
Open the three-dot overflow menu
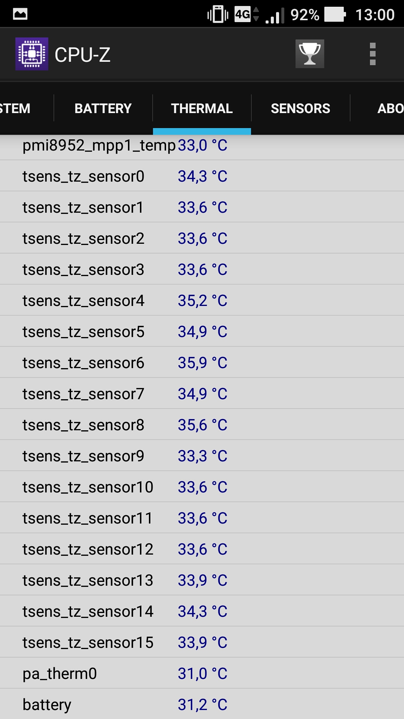(x=373, y=54)
